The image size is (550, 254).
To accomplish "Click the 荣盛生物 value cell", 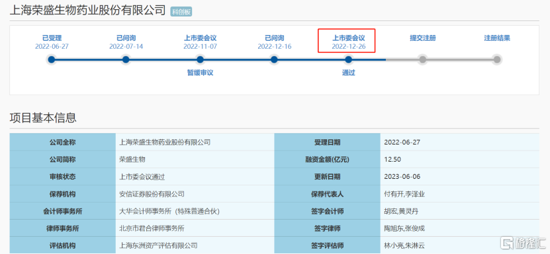I will tap(195, 160).
